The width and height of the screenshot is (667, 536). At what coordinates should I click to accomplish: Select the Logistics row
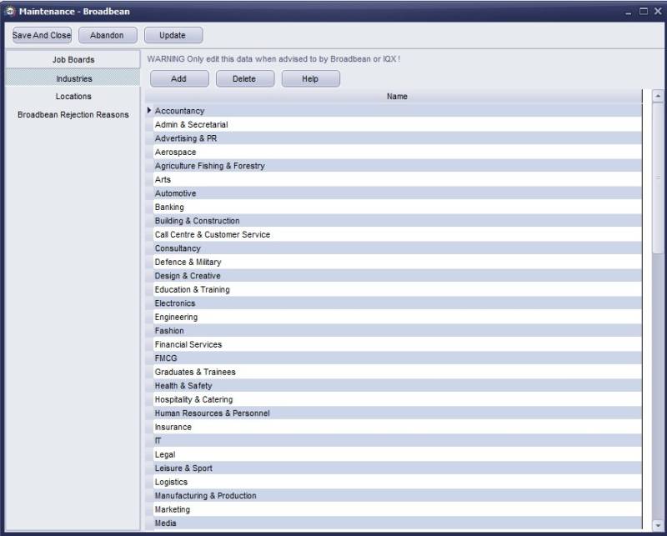pos(398,482)
